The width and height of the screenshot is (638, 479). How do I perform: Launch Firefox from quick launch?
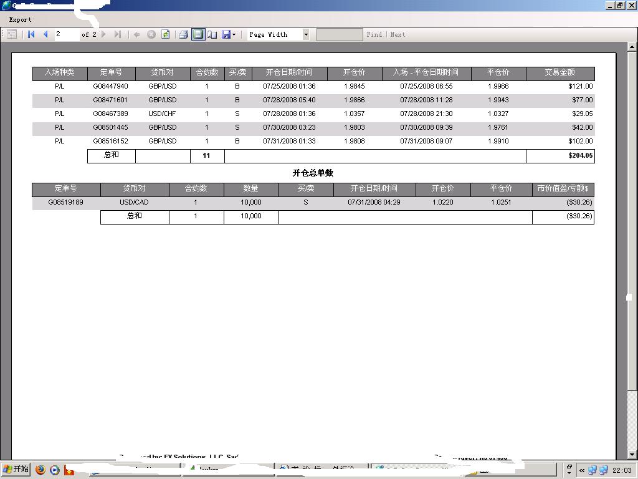(x=40, y=470)
